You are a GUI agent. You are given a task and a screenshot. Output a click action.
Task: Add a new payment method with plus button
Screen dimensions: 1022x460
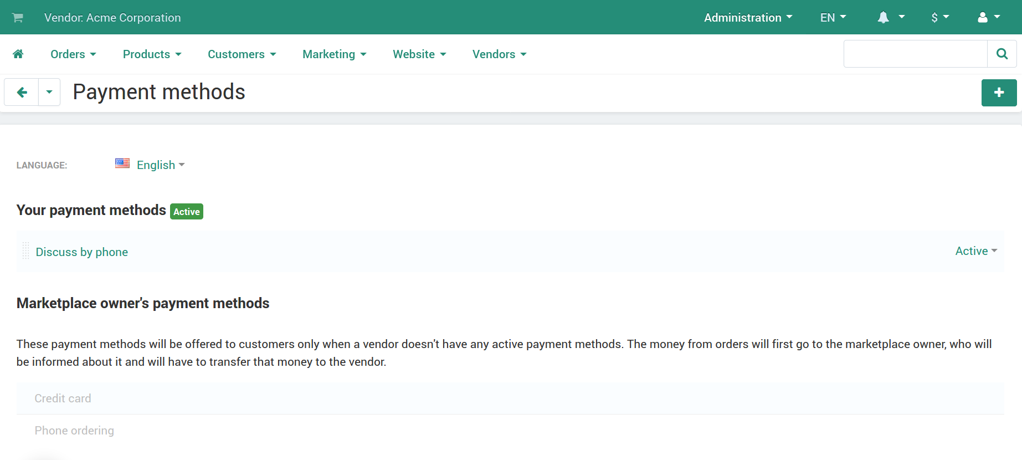pyautogui.click(x=999, y=93)
